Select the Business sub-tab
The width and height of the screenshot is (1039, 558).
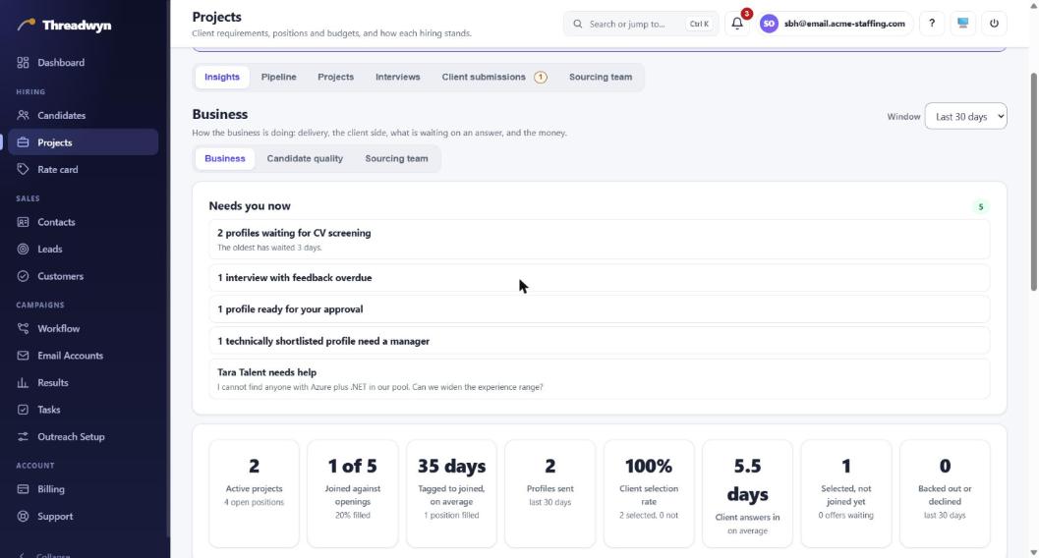click(225, 158)
